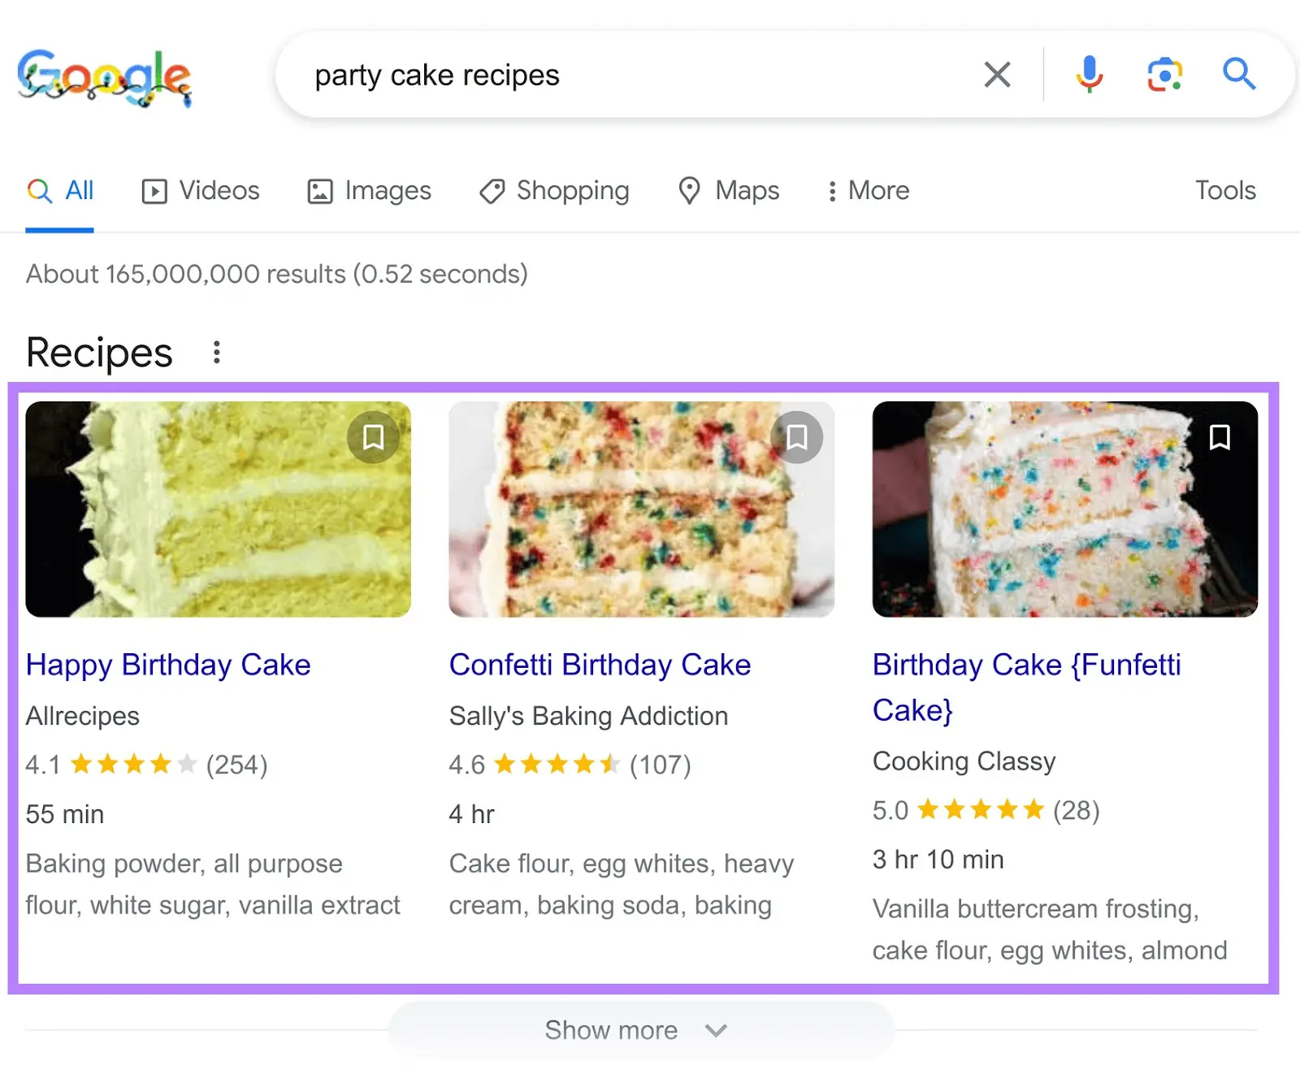Viewport: 1300px width, 1079px height.
Task: Clear the search query with the X icon
Action: tap(996, 75)
